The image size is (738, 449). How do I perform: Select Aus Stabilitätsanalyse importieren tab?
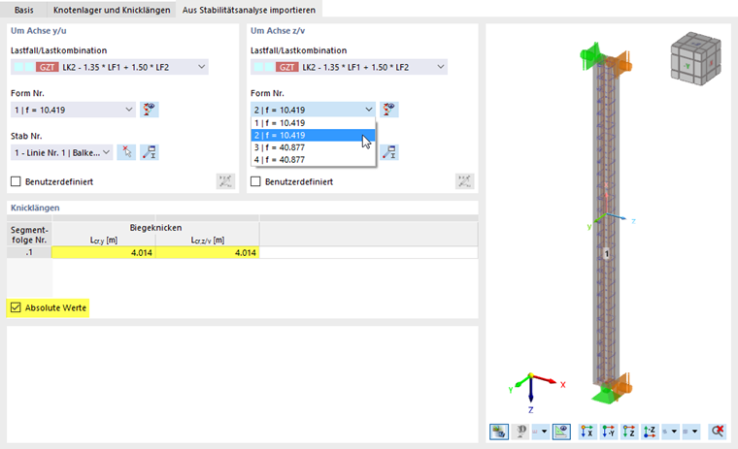point(249,10)
